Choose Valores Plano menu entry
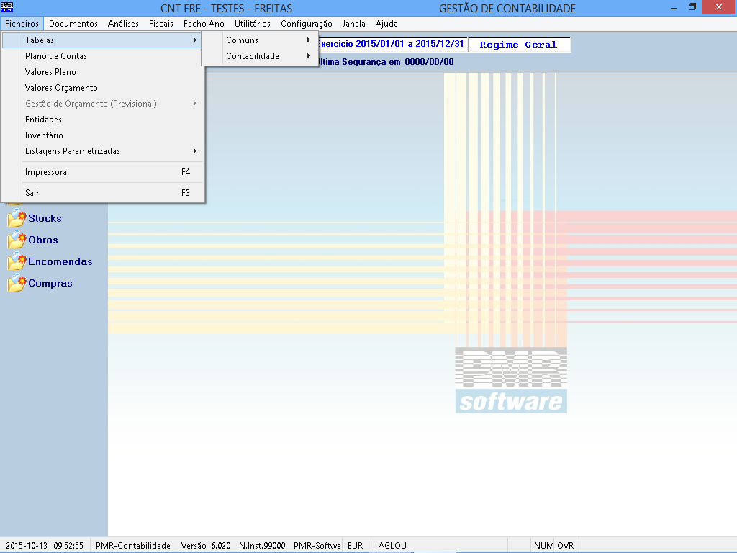737x553 pixels. (102, 72)
